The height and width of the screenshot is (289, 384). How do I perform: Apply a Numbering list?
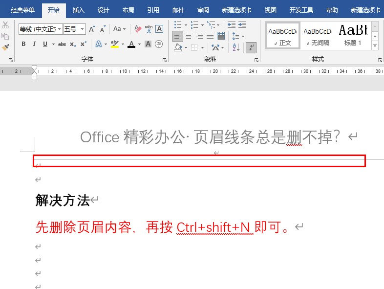(x=194, y=25)
